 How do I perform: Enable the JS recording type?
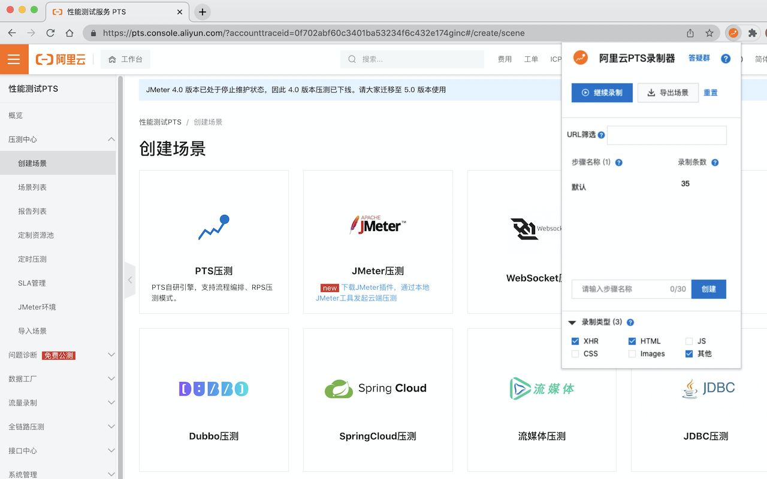point(689,341)
